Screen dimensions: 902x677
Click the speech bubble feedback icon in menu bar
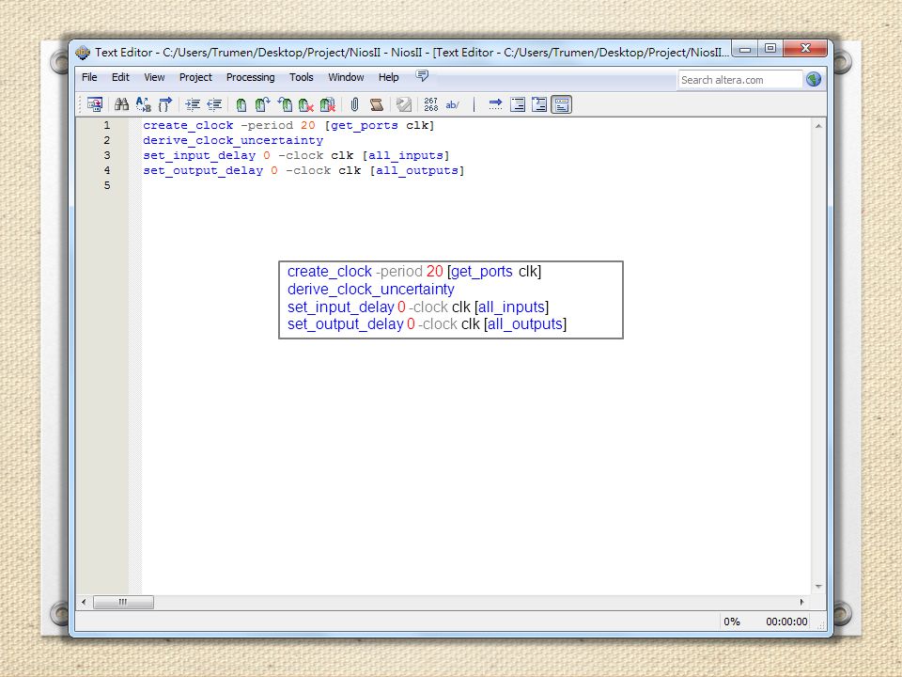pyautogui.click(x=422, y=76)
